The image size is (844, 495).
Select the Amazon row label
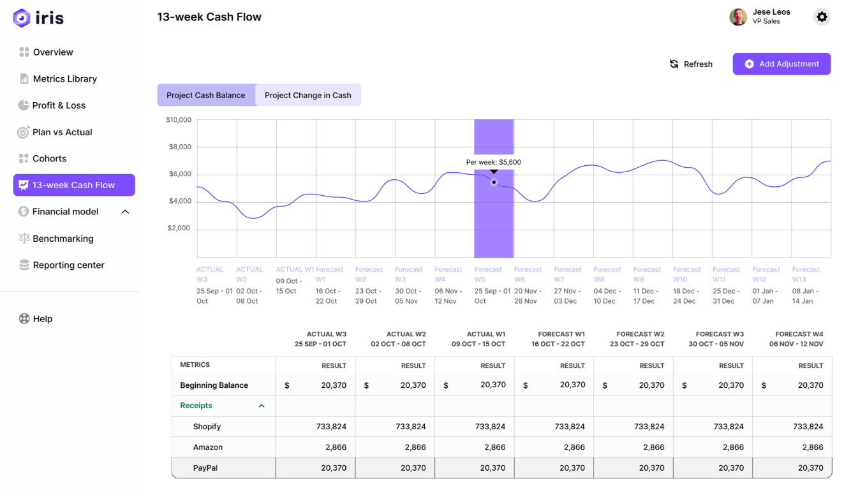click(208, 447)
